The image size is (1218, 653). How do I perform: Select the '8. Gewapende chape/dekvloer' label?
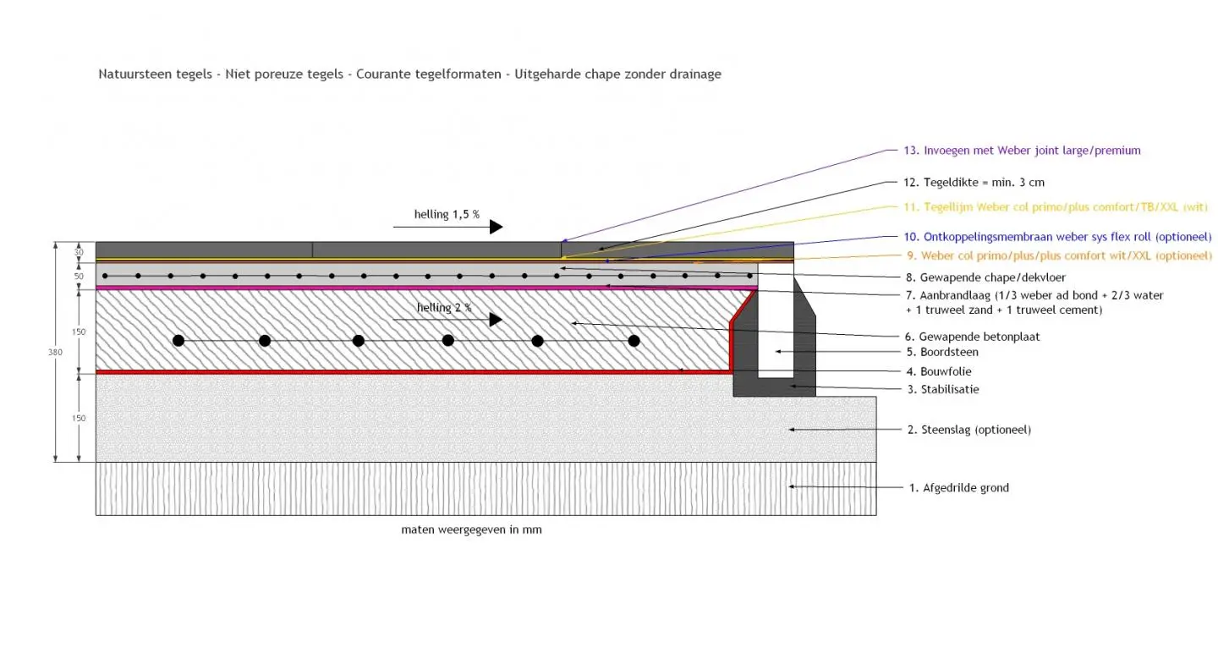[985, 277]
